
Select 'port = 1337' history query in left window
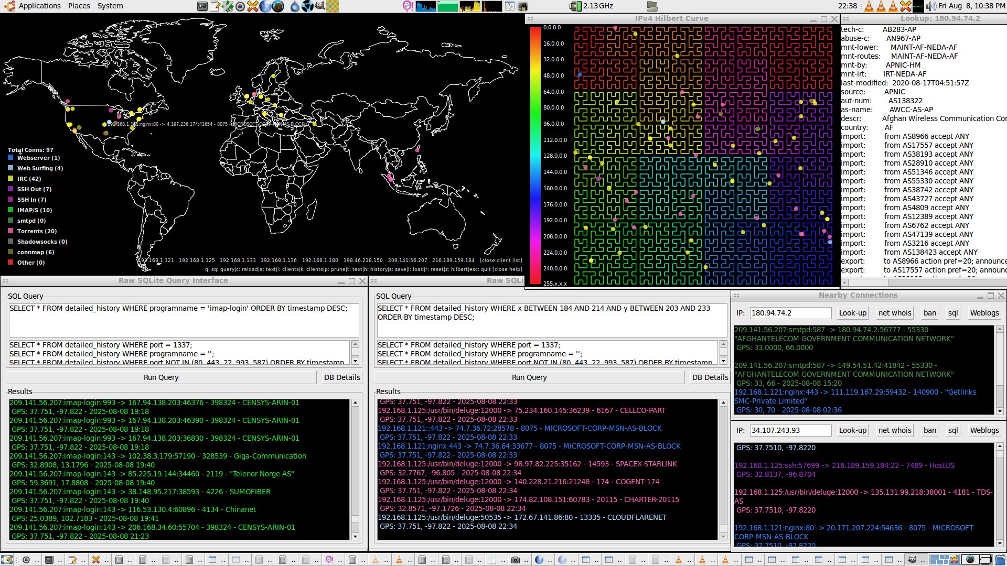pyautogui.click(x=101, y=345)
